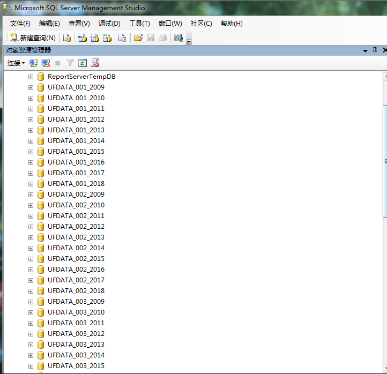The width and height of the screenshot is (387, 374).
Task: Toggle auto-hide pin of Object Explorer
Action: [x=375, y=50]
